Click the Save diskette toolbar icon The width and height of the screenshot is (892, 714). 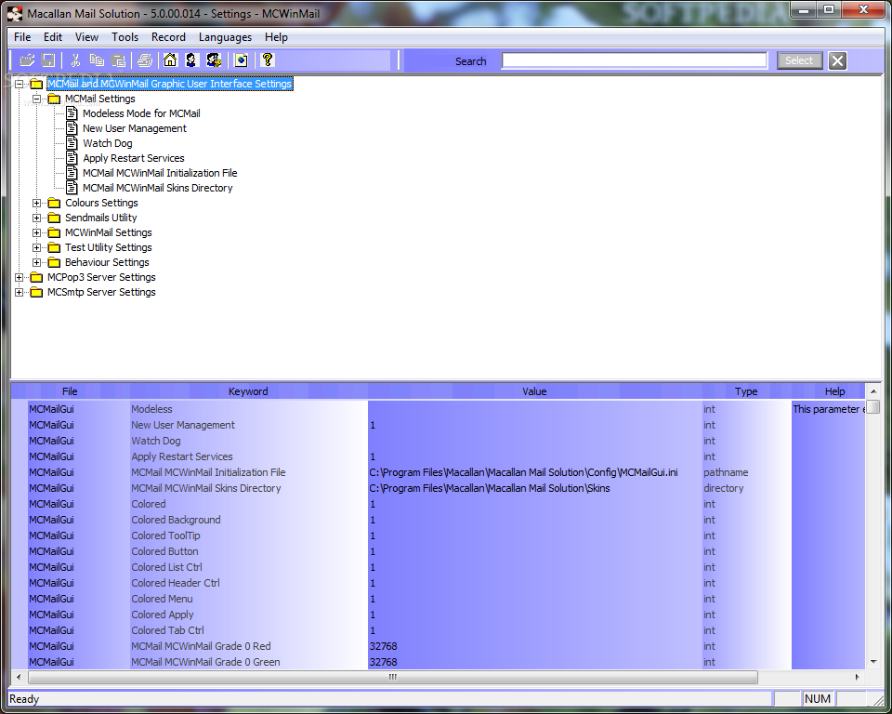(x=48, y=60)
